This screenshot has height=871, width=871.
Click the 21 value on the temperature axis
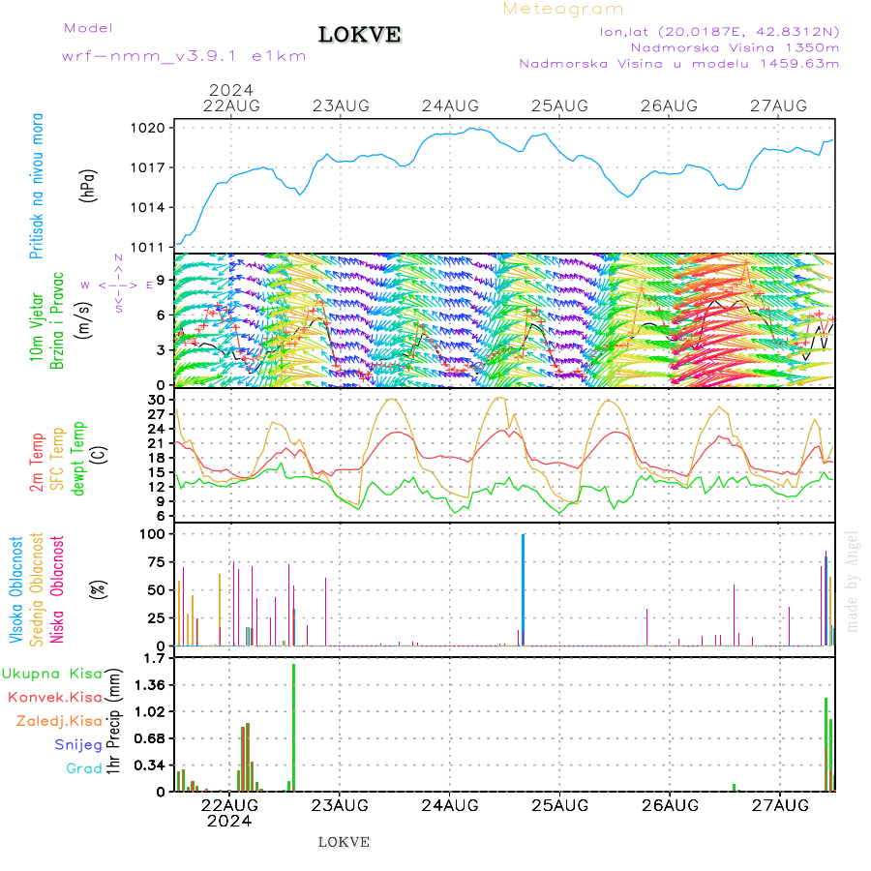point(157,443)
